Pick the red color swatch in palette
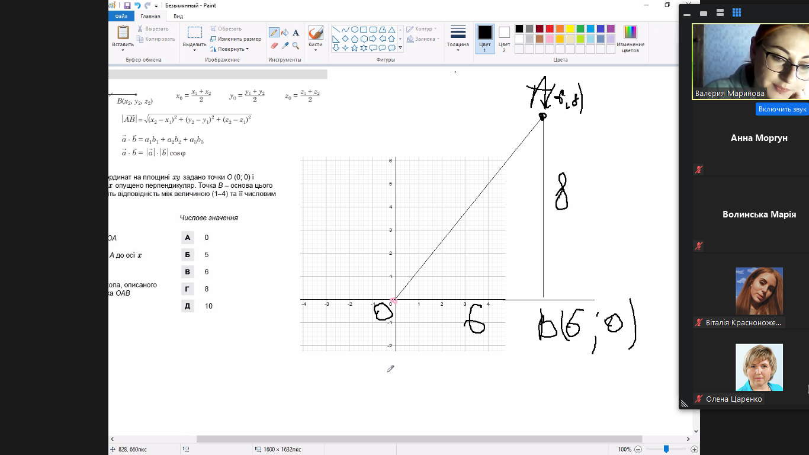Image resolution: width=809 pixels, height=455 pixels. click(550, 28)
